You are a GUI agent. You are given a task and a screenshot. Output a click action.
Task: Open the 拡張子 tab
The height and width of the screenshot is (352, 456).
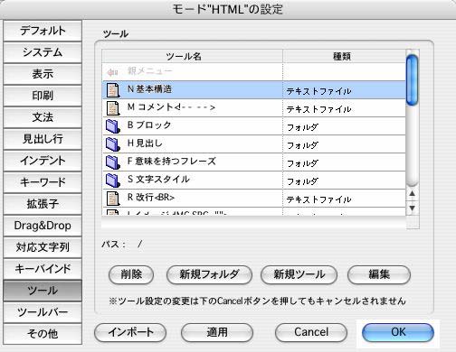click(x=43, y=204)
